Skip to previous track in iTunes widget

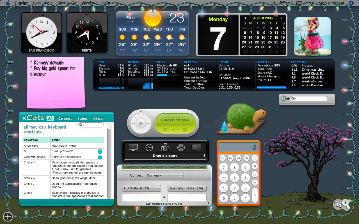pyautogui.click(x=133, y=123)
